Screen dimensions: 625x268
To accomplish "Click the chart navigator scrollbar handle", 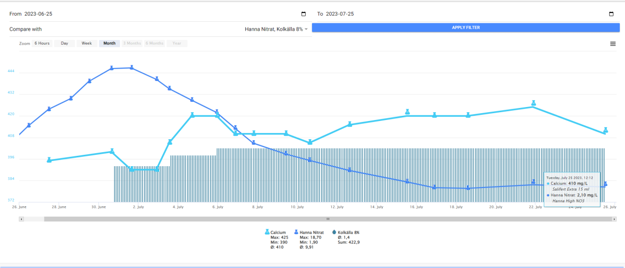I will pyautogui.click(x=328, y=219).
